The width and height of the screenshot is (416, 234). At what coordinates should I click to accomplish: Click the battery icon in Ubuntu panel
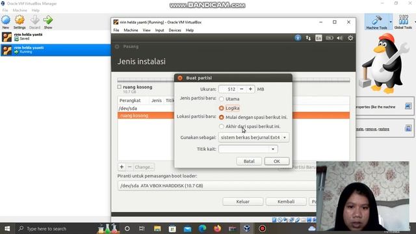tap(330, 38)
